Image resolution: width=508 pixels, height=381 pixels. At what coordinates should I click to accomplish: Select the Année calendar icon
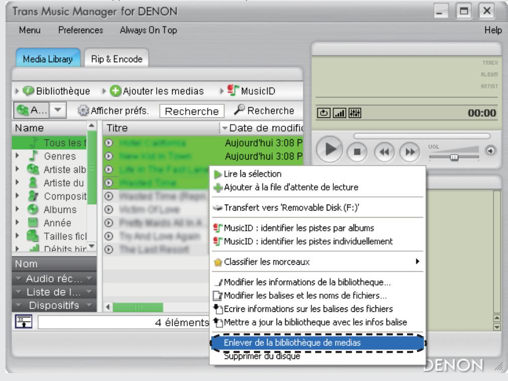point(33,223)
